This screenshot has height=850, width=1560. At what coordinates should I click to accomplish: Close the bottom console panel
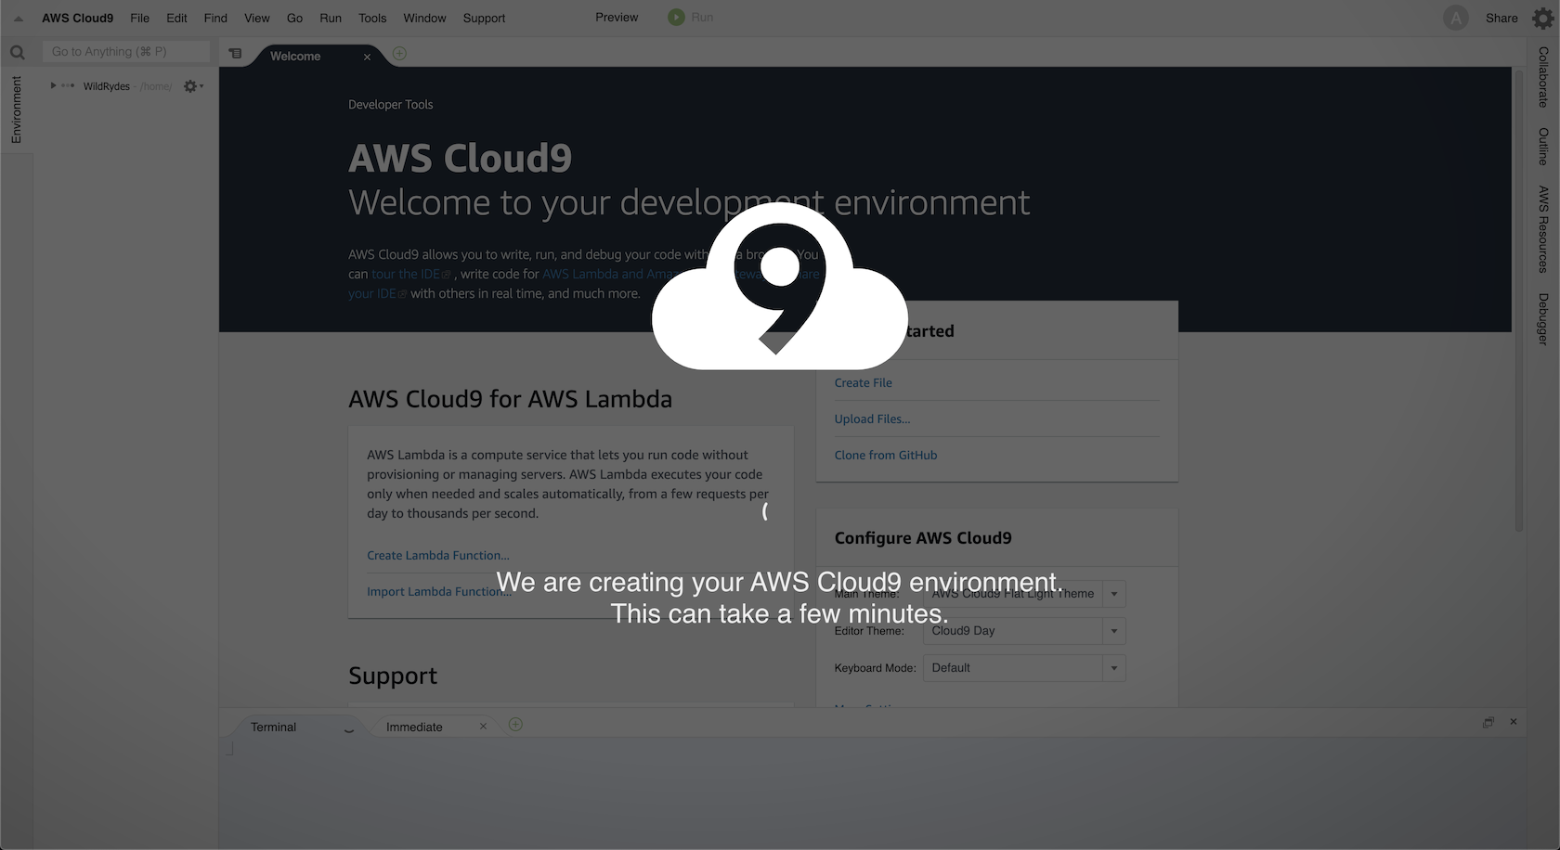coord(1514,722)
